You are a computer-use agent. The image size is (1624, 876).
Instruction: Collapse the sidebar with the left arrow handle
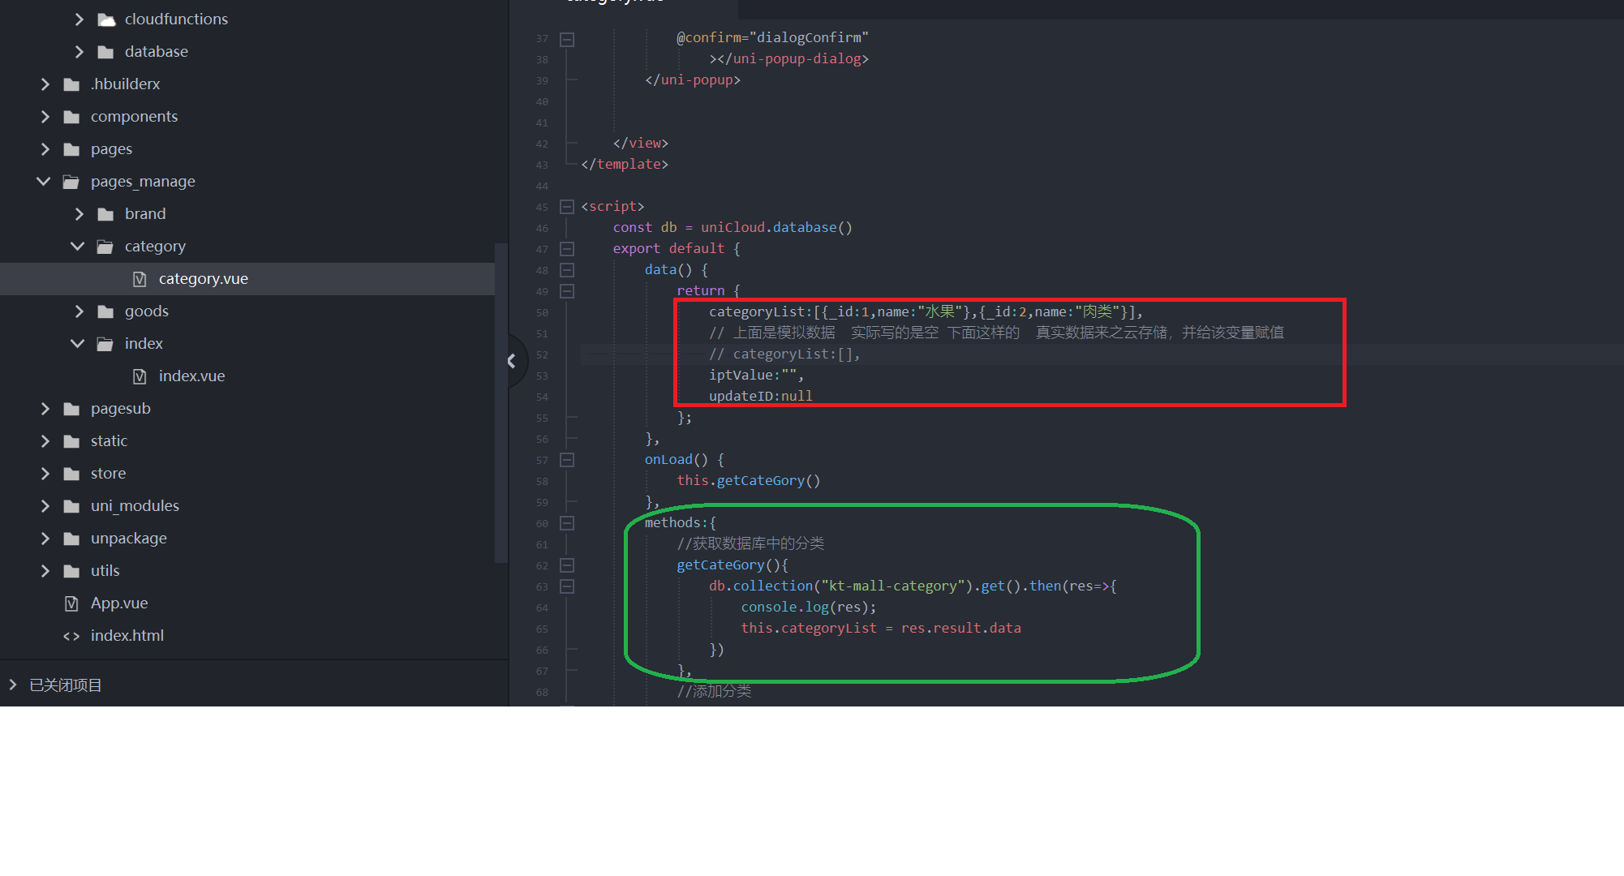pyautogui.click(x=512, y=361)
